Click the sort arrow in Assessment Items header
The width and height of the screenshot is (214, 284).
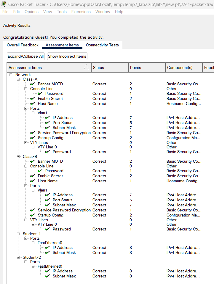click(x=86, y=67)
